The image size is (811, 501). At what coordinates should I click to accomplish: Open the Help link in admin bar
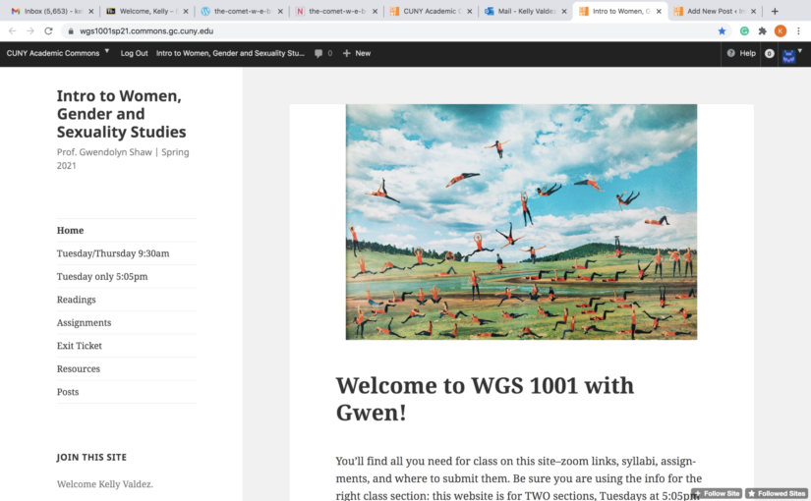(x=741, y=53)
